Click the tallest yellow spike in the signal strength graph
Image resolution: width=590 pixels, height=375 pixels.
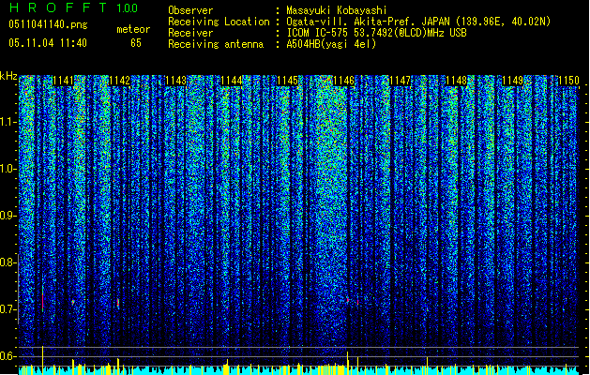(42, 360)
